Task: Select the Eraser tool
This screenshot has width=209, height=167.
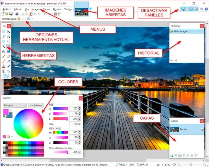Action: pos(9,56)
